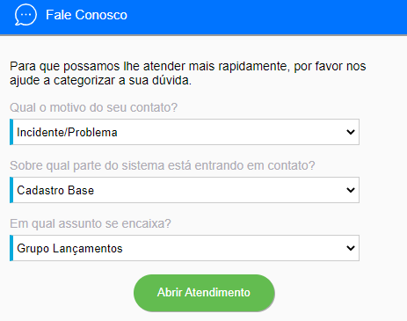This screenshot has height=321, width=407.
Task: Open the subject dropdown
Action: (x=185, y=248)
